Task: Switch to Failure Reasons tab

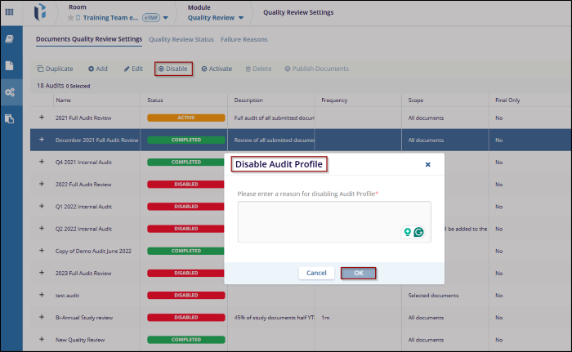Action: 244,39
